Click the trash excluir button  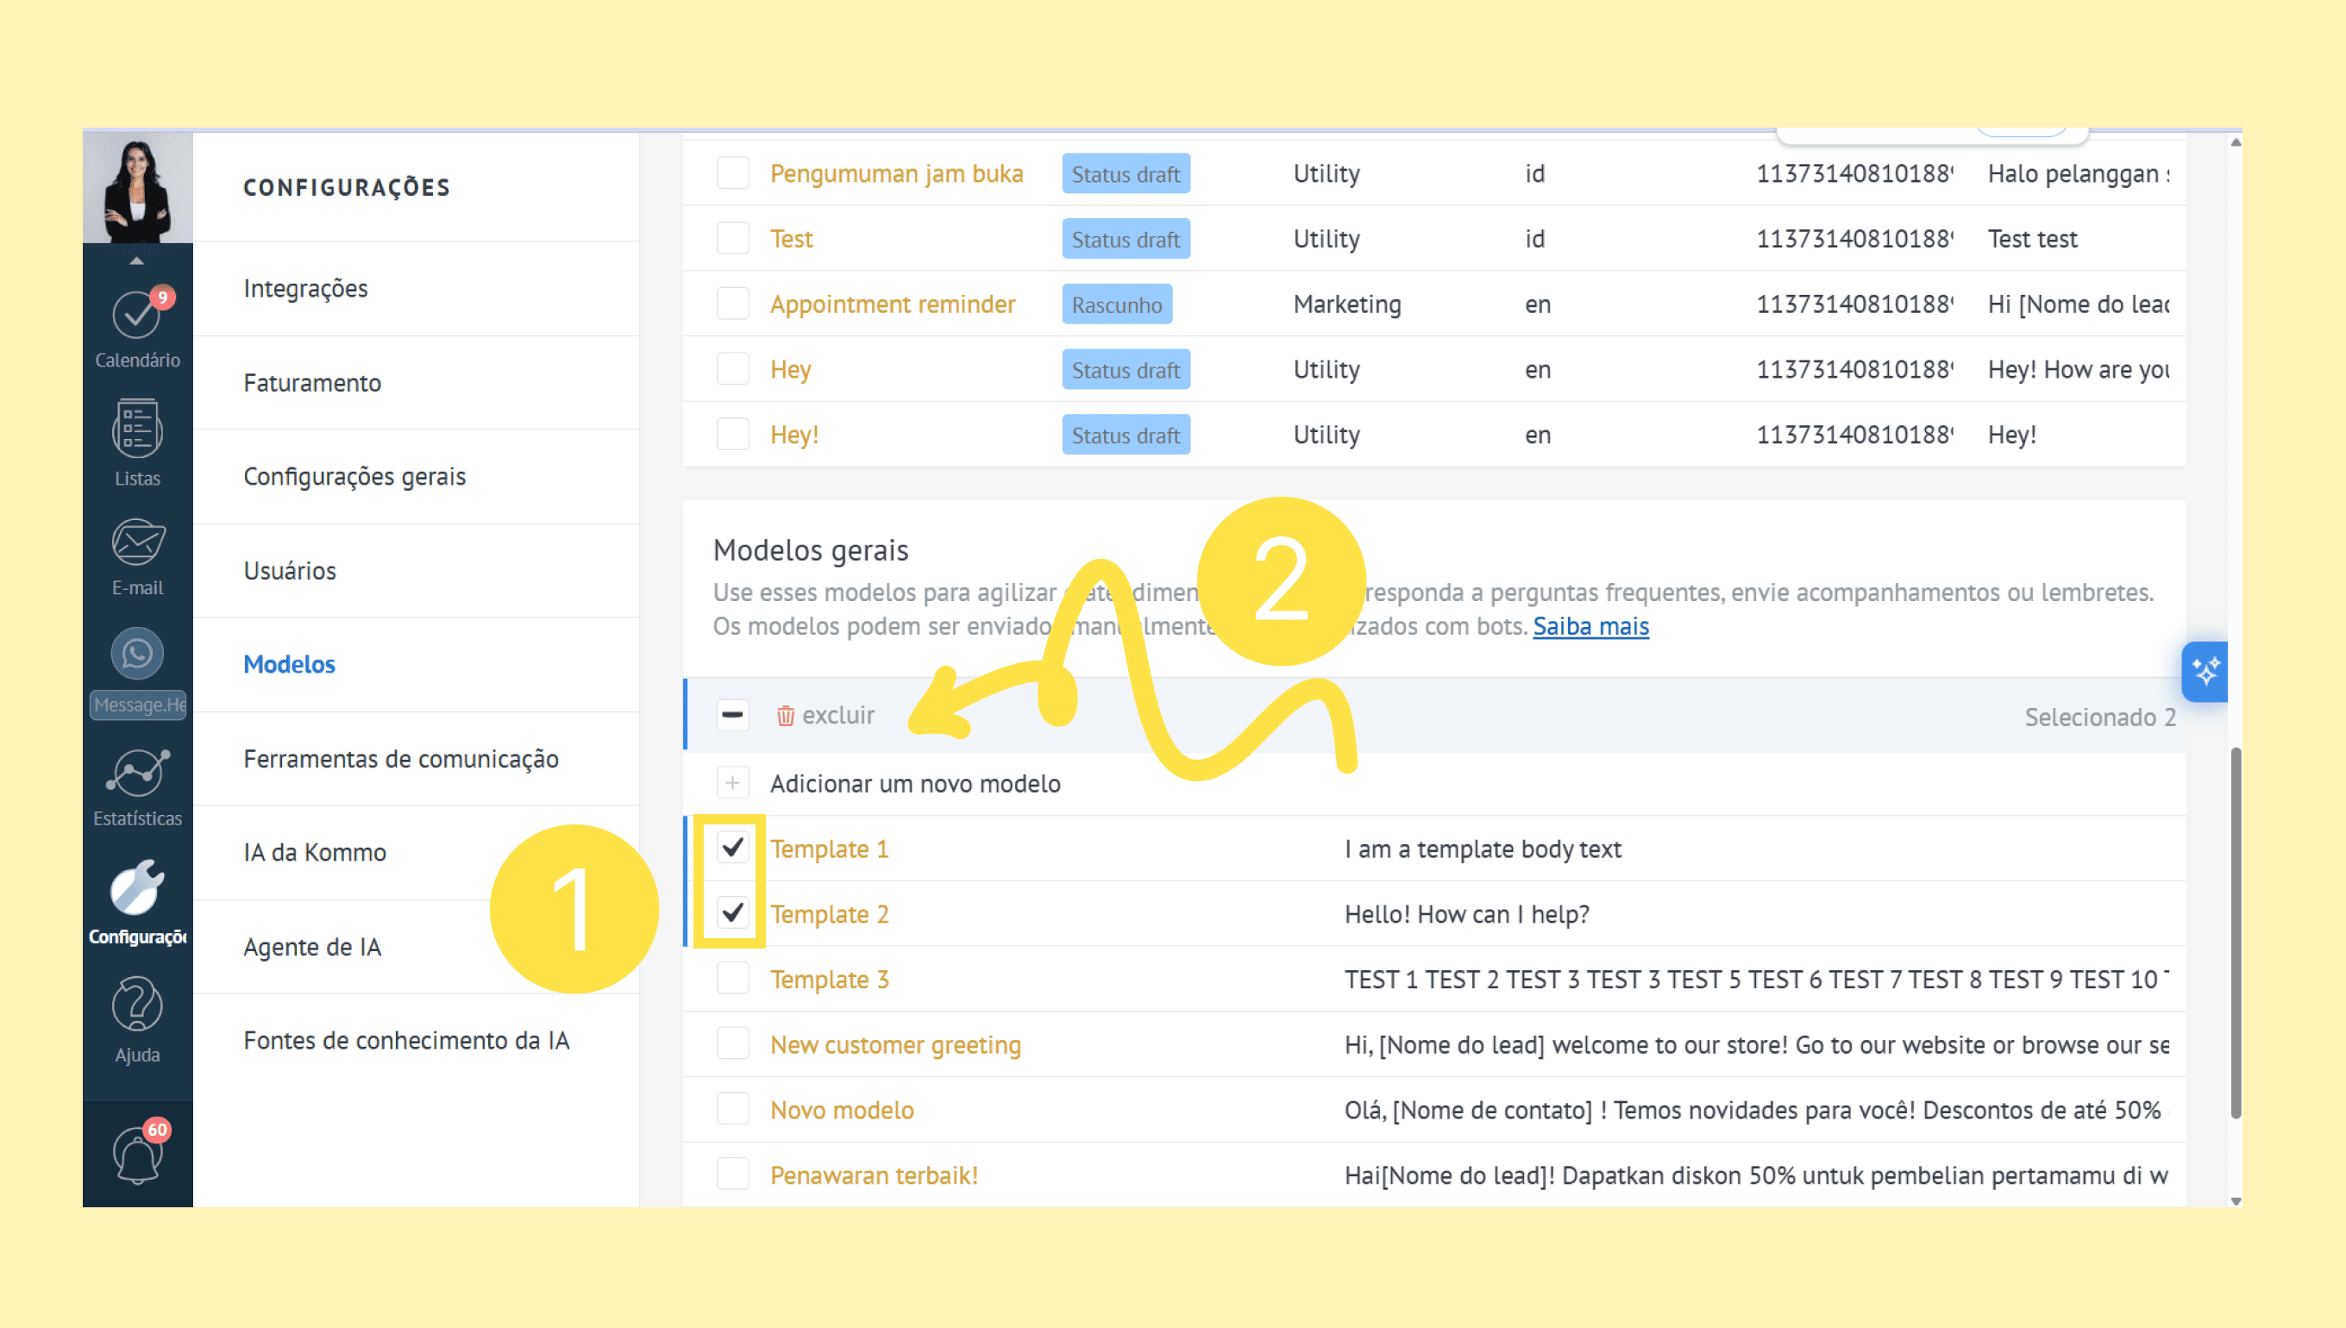point(825,715)
